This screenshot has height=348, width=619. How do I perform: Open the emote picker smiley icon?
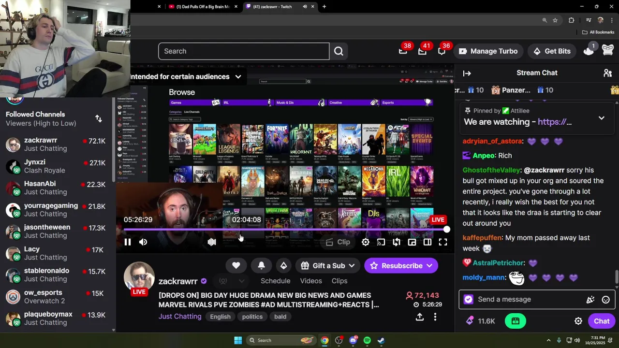pyautogui.click(x=605, y=300)
